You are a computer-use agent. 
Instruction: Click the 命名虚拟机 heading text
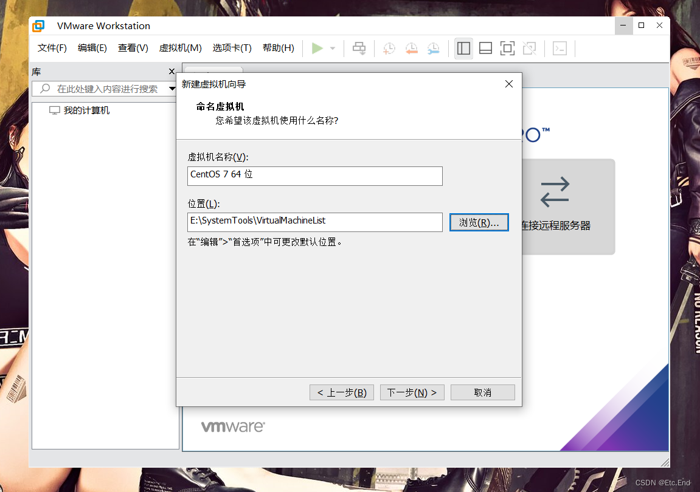(220, 107)
